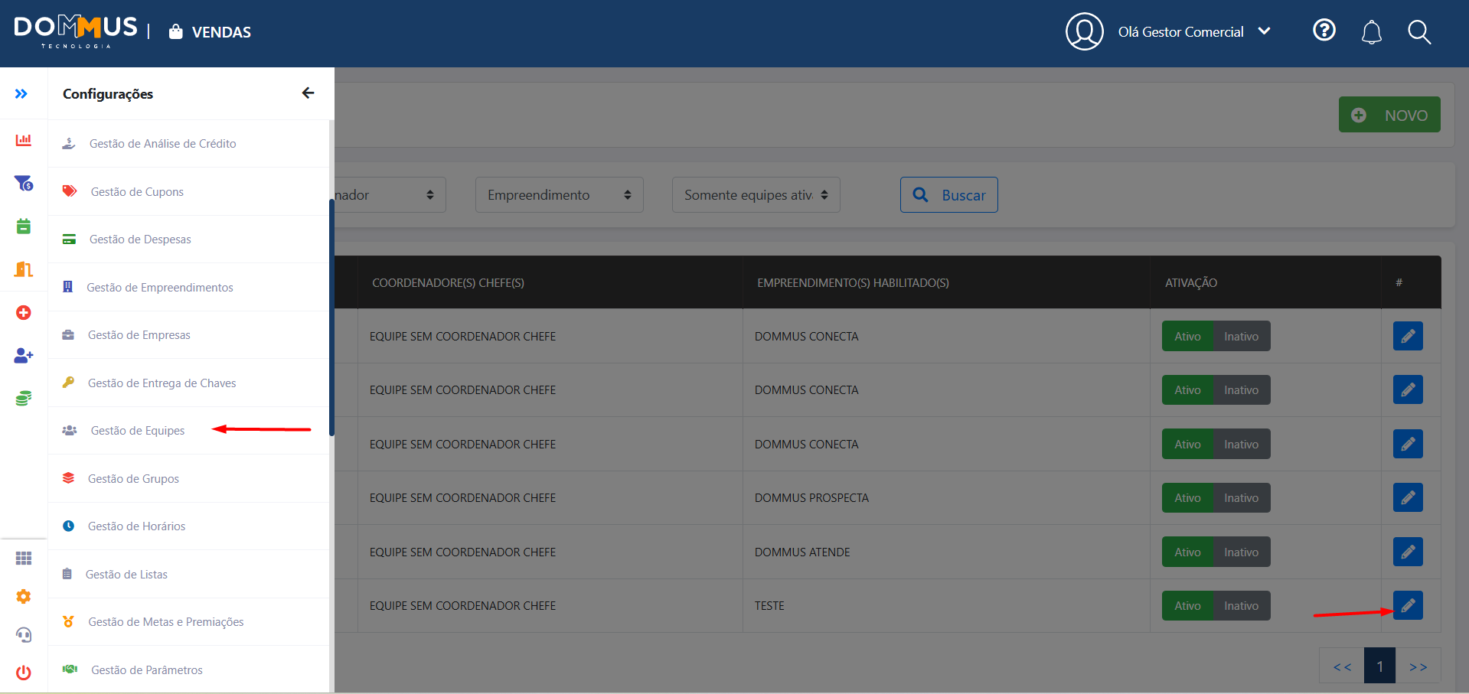Screen dimensions: 1469x694
Task: Select page 1 in pagination
Action: (x=1379, y=666)
